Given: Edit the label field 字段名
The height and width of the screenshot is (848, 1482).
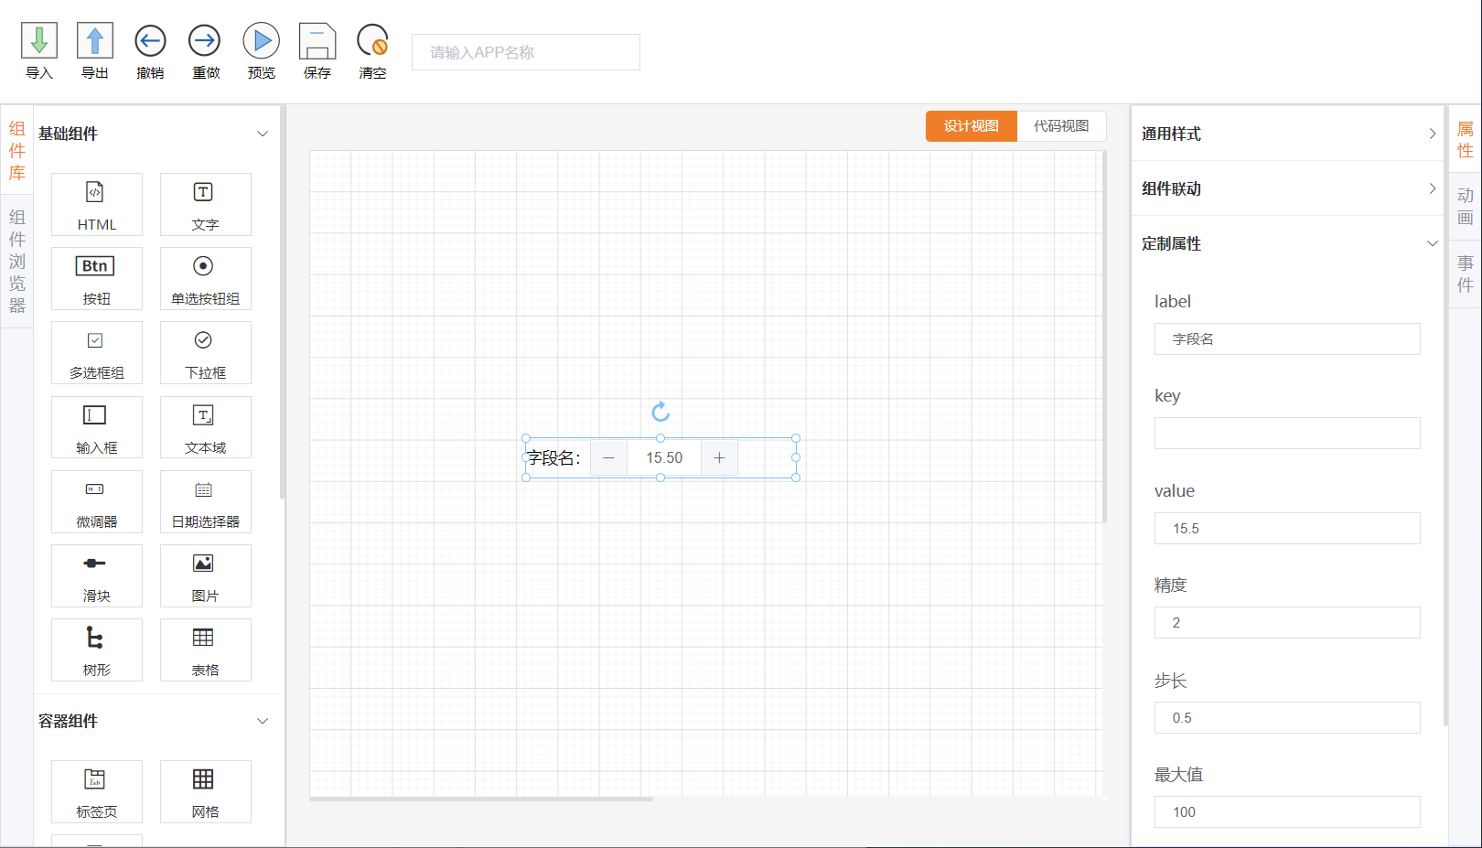Looking at the screenshot, I should 1287,338.
